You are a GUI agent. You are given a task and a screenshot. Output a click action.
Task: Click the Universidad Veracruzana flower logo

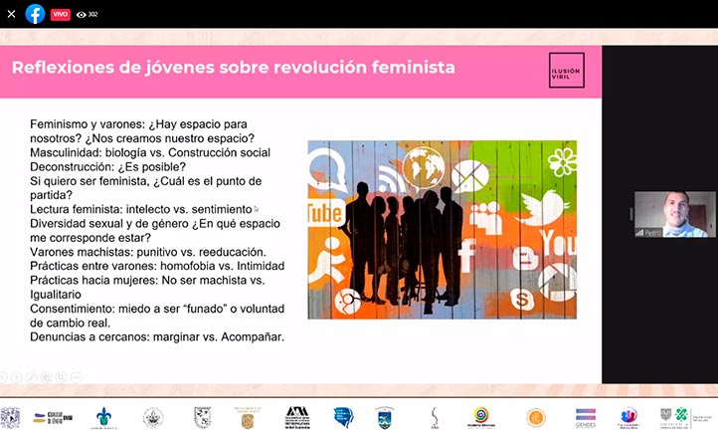(x=103, y=417)
